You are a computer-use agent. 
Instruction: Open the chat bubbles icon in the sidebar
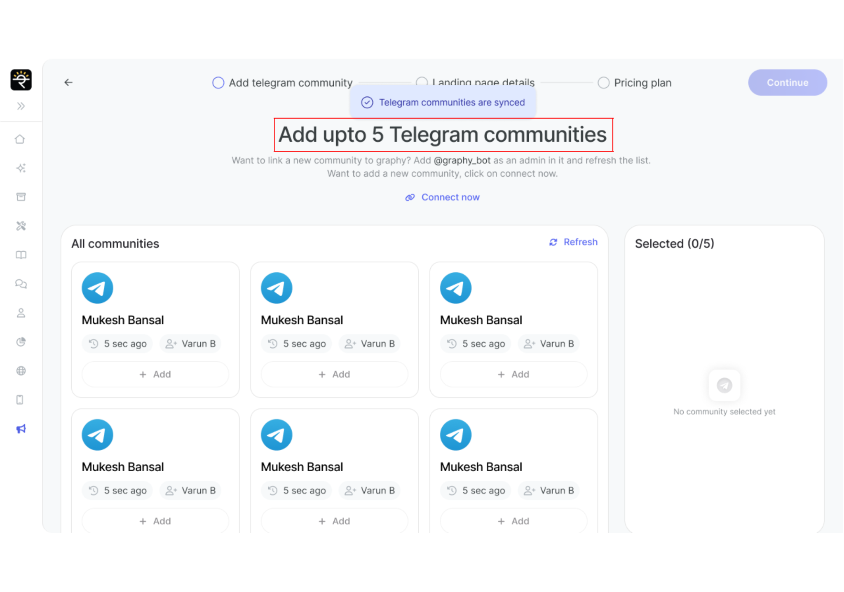pos(21,284)
